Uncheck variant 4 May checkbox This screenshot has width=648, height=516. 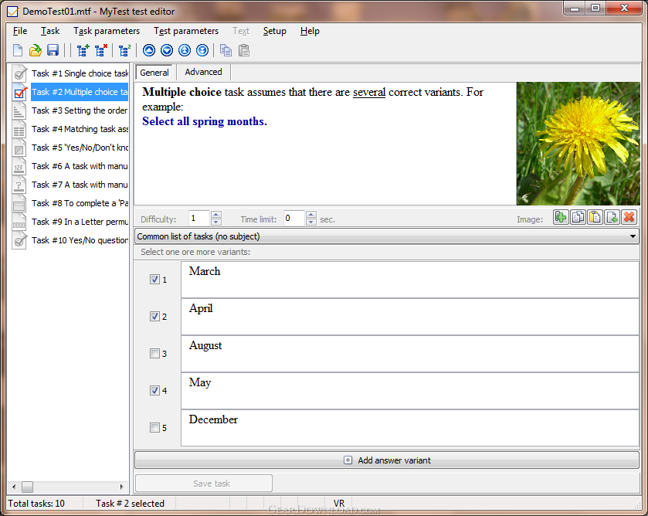(x=154, y=390)
